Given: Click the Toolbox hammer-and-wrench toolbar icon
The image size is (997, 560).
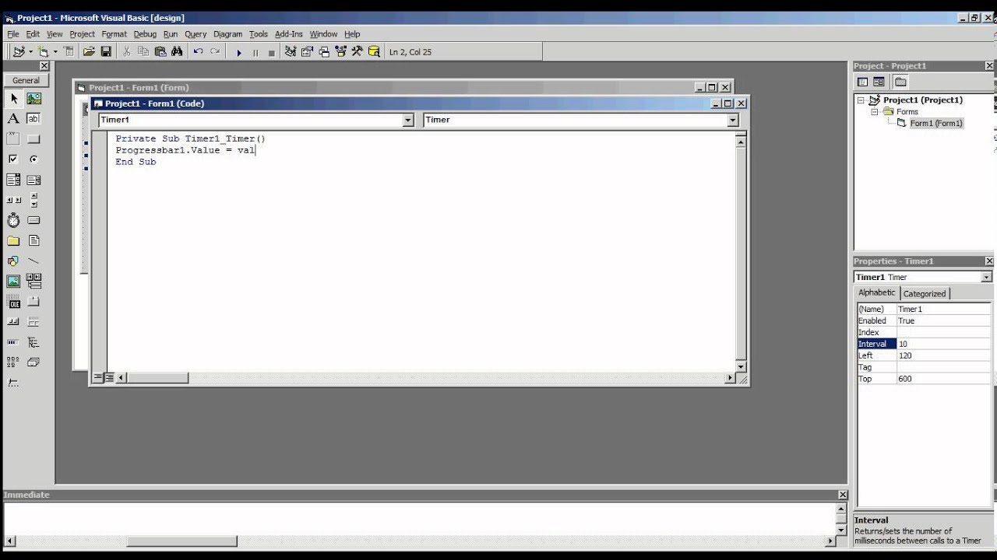Looking at the screenshot, I should pyautogui.click(x=358, y=52).
